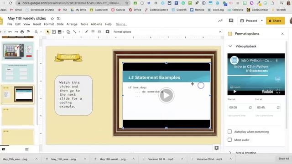
Task: Open the Add-ons menu
Action: pyautogui.click(x=96, y=24)
